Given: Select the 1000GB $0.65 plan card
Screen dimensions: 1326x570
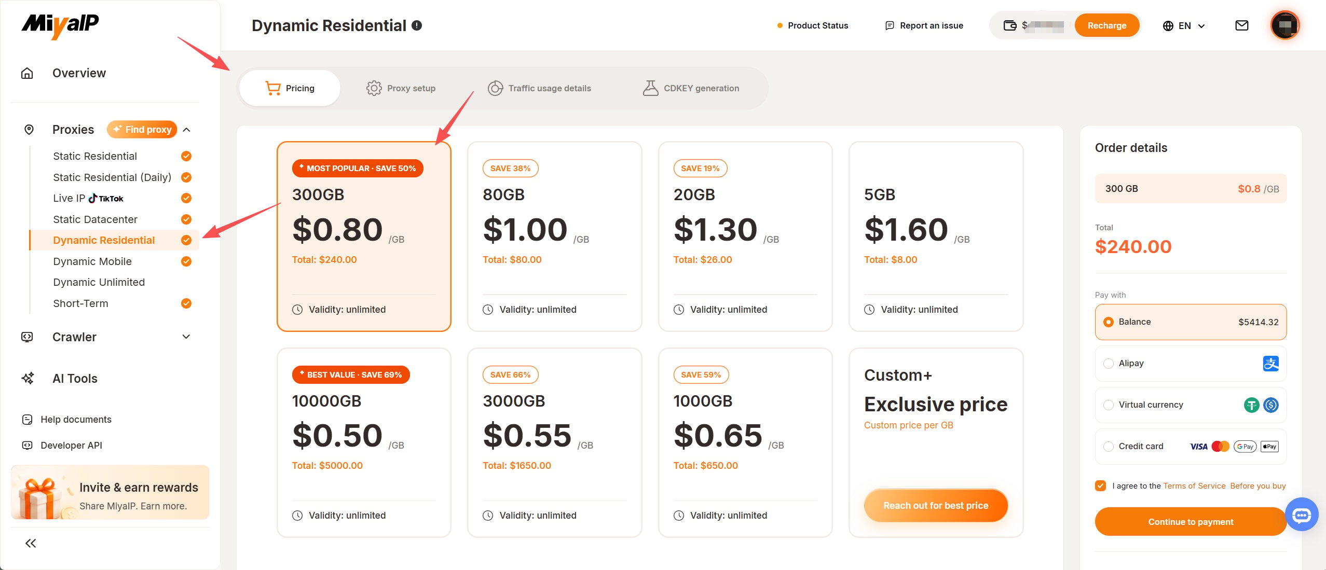Looking at the screenshot, I should coord(745,442).
